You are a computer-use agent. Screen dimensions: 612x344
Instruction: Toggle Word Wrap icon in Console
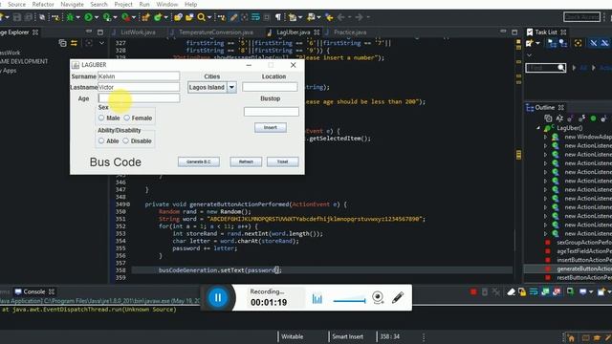(x=534, y=291)
